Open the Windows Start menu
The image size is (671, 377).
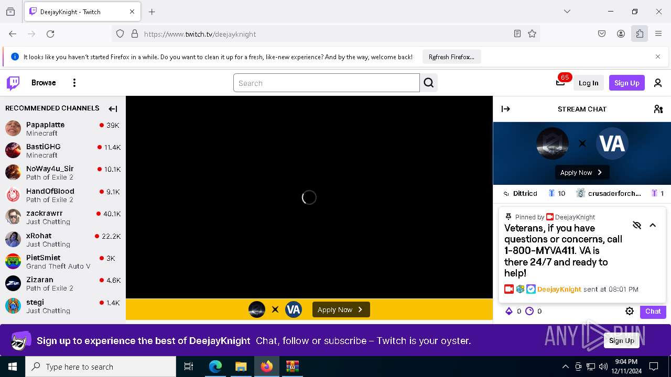point(13,367)
